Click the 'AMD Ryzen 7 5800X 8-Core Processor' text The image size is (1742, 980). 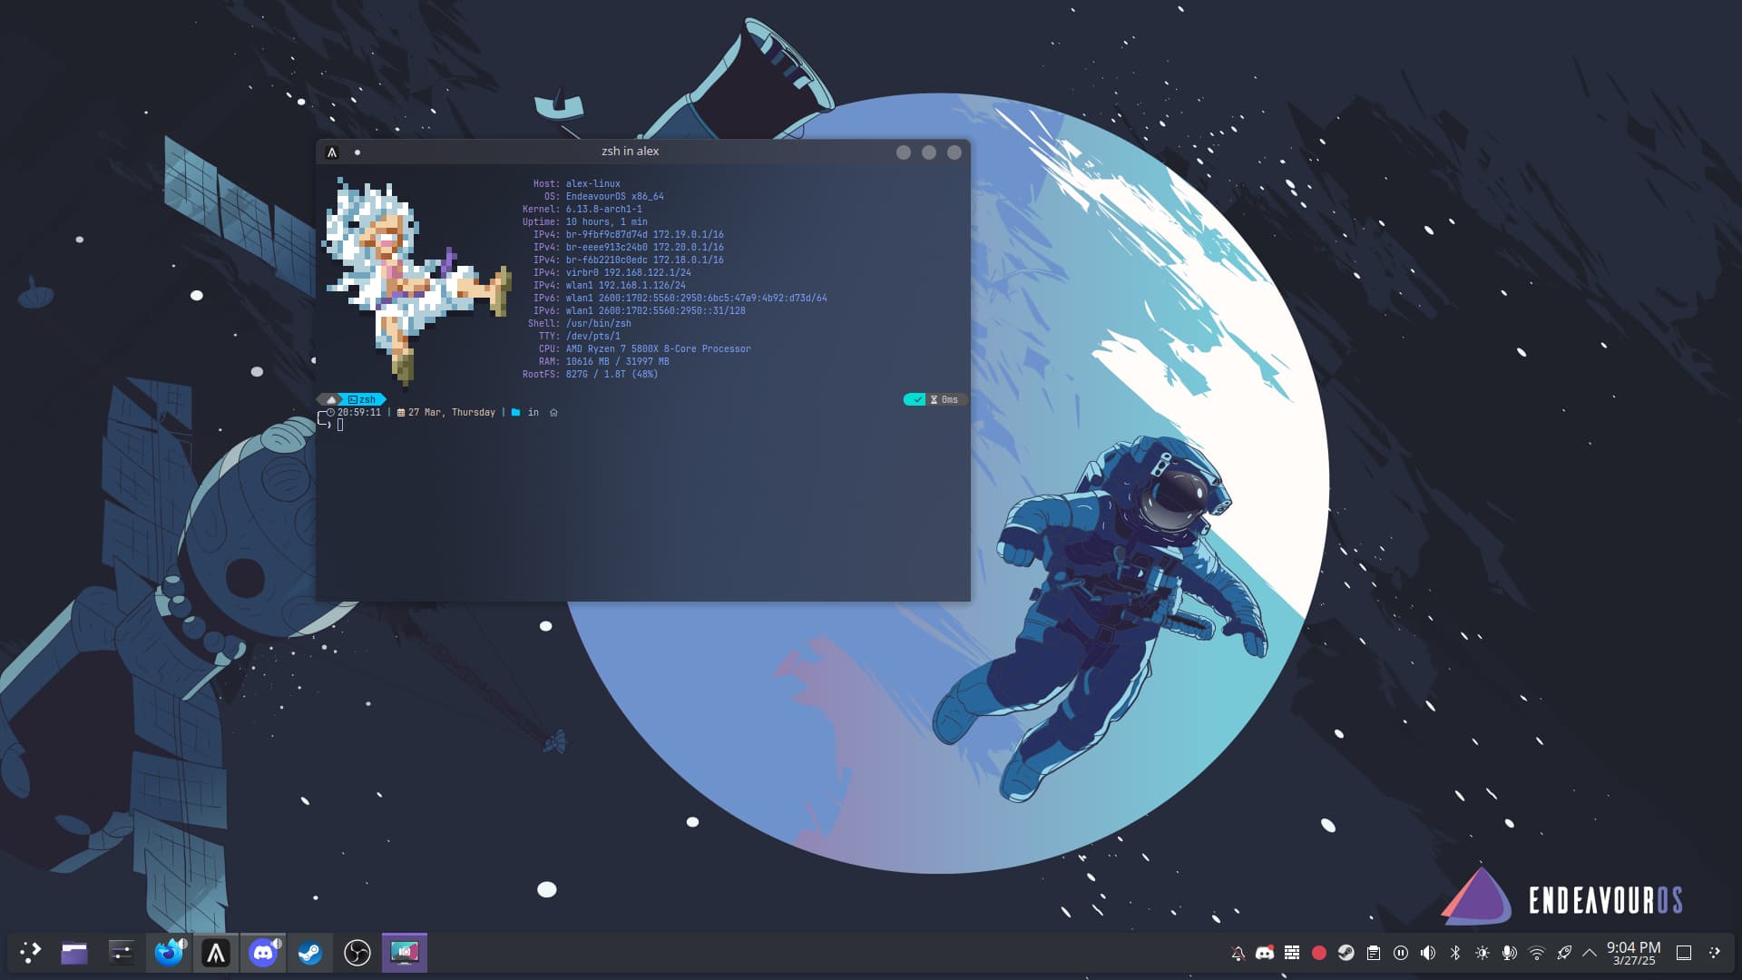659,348
